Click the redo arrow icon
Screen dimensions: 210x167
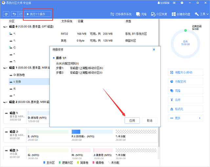coord(20,14)
